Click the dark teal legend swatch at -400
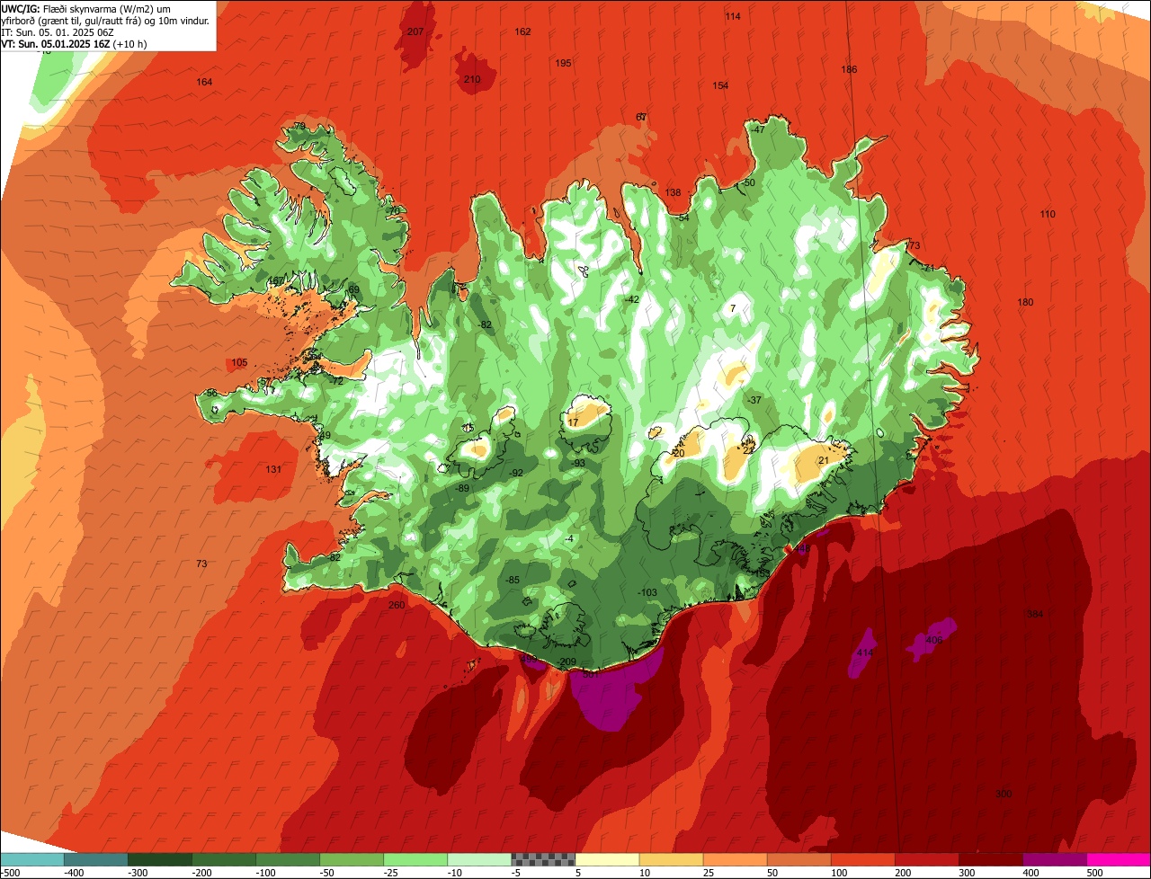This screenshot has height=879, width=1151. pos(96,859)
